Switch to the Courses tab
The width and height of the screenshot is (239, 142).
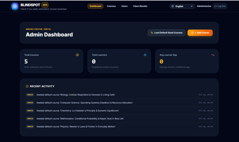(x=111, y=6)
